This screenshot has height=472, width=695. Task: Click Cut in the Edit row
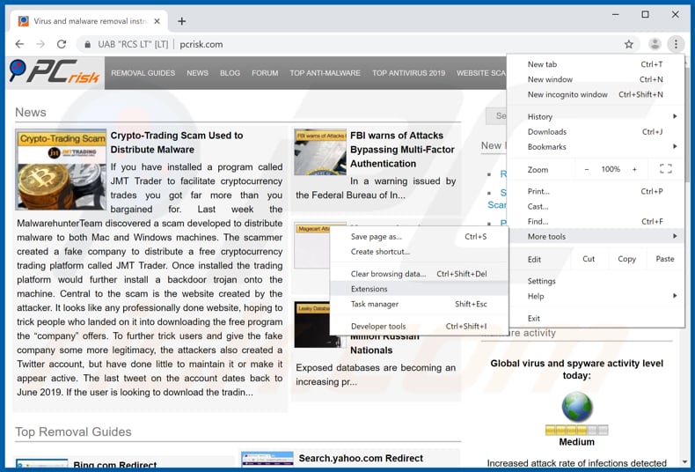(x=589, y=259)
